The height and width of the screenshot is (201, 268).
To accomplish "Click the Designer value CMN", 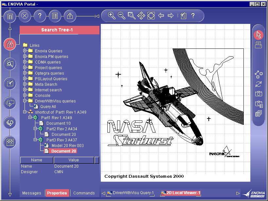I will point(59,172).
